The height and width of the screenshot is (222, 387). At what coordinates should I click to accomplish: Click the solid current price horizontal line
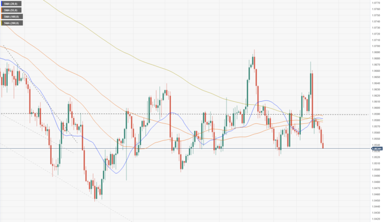(x=155, y=149)
